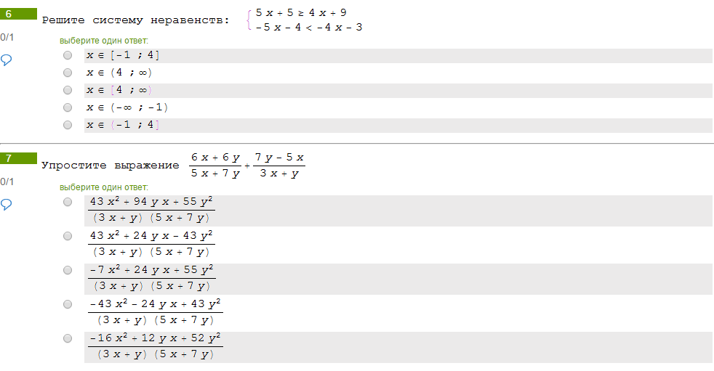Select answer x ∈ [4 ; ∞)
The width and height of the screenshot is (714, 371).
pos(68,90)
